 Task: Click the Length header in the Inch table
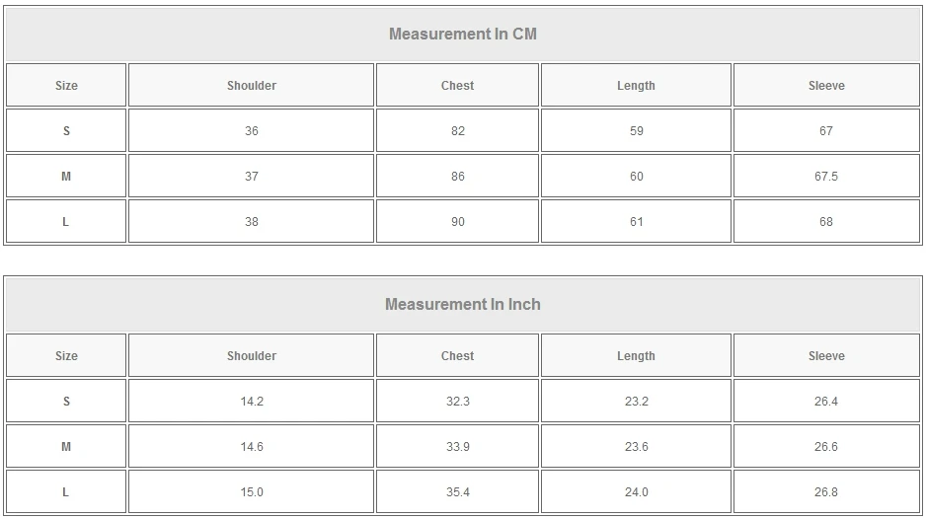click(636, 356)
